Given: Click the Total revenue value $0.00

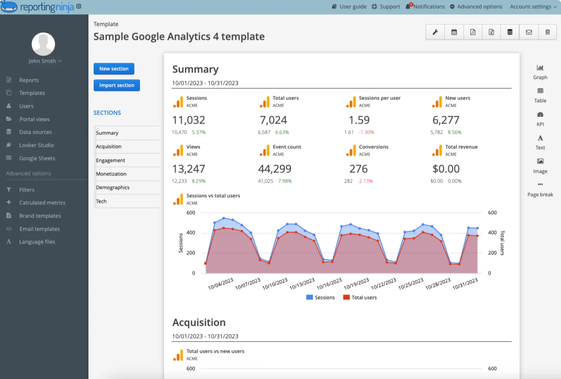Looking at the screenshot, I should tap(446, 169).
